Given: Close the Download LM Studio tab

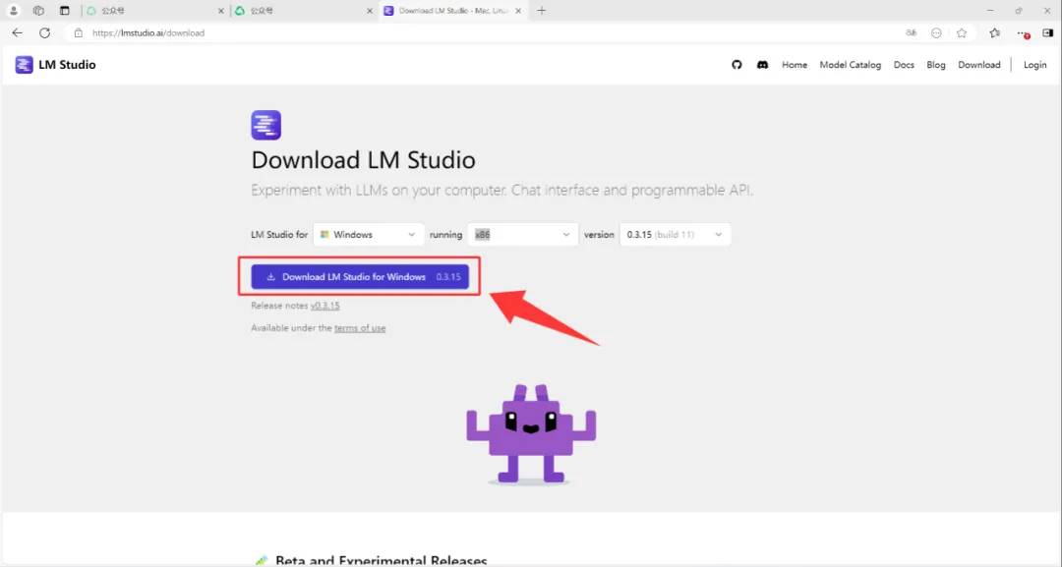Looking at the screenshot, I should pos(519,11).
